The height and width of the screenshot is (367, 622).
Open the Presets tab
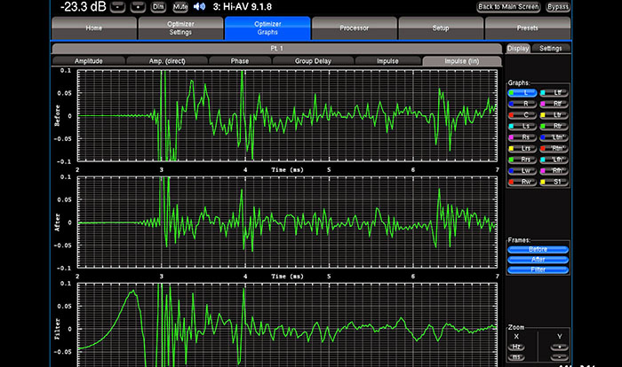(x=528, y=28)
